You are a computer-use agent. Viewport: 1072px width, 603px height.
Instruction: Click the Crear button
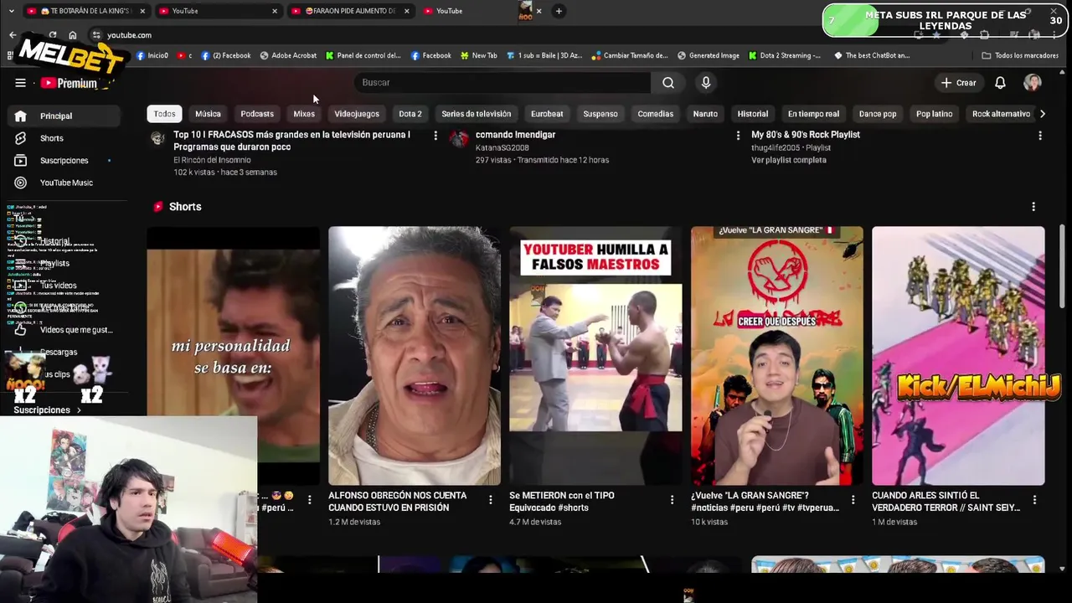pyautogui.click(x=958, y=83)
